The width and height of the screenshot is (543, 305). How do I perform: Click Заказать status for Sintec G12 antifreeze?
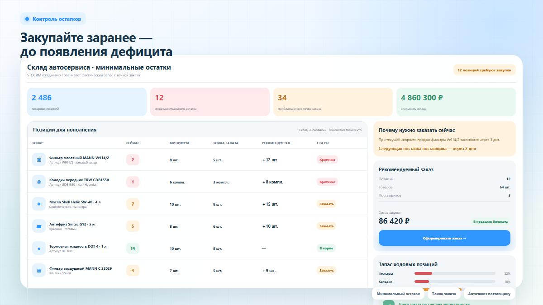point(326,226)
